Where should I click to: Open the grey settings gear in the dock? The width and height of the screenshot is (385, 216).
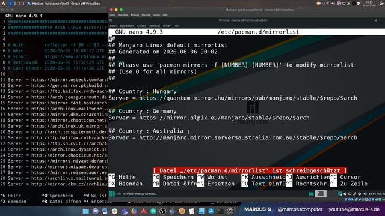[x=230, y=211]
